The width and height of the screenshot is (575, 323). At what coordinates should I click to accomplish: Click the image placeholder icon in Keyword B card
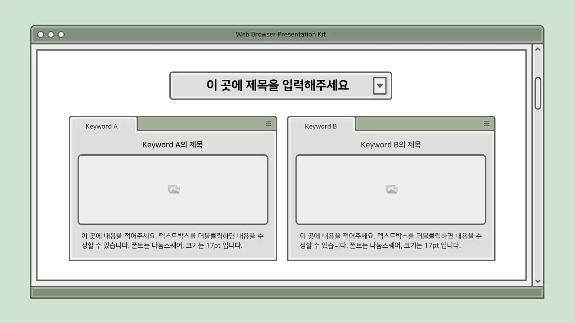coord(391,189)
